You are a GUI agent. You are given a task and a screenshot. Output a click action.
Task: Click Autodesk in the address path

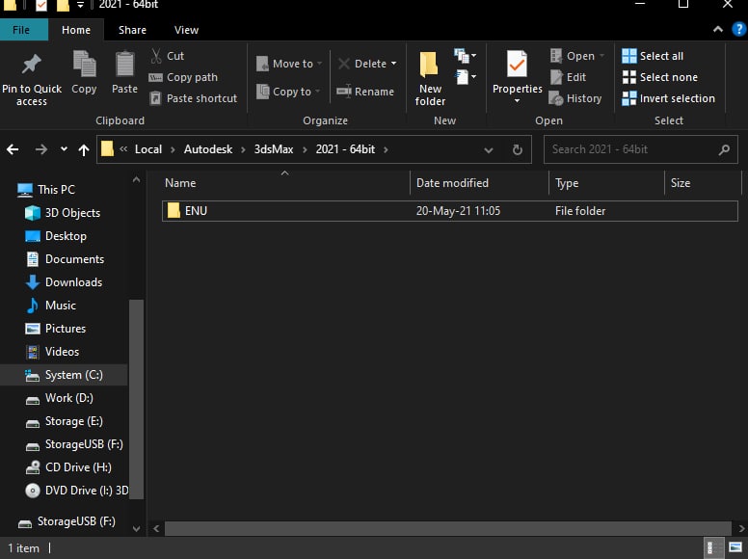click(208, 149)
